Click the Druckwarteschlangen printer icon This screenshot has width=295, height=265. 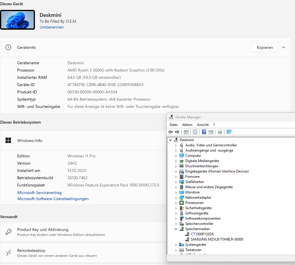point(181,166)
